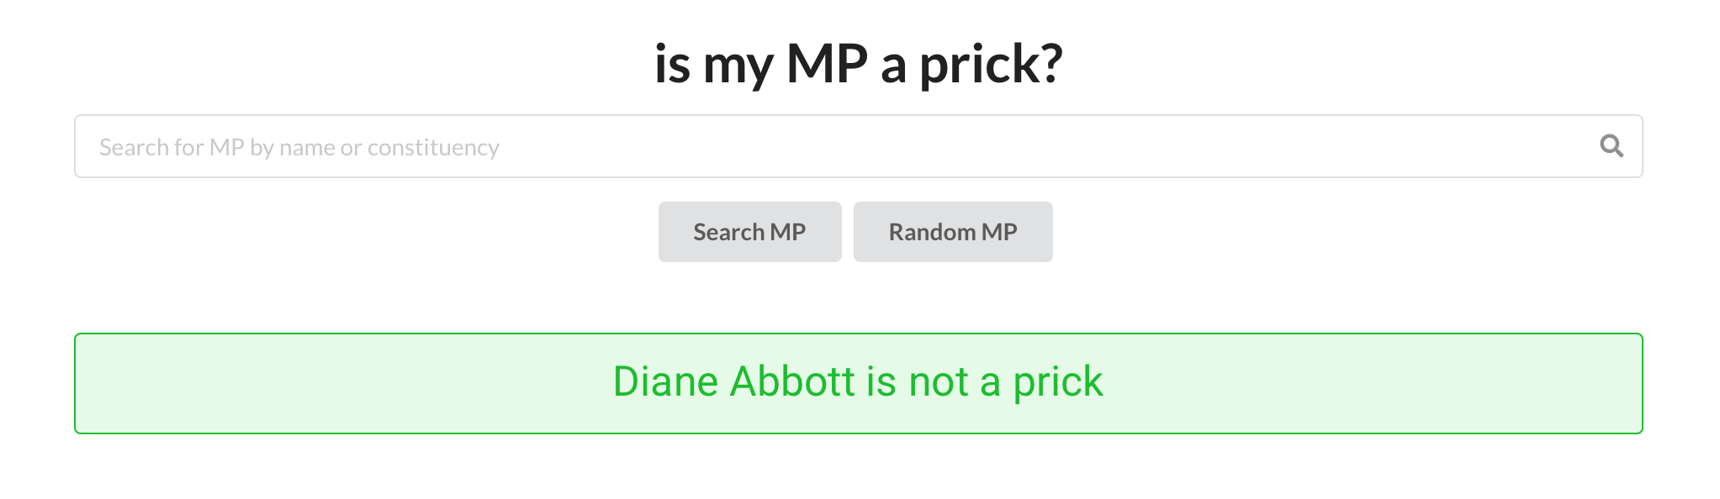1720x499 pixels.
Task: Select the 'is my MP a prick?' heading
Action: [x=859, y=64]
